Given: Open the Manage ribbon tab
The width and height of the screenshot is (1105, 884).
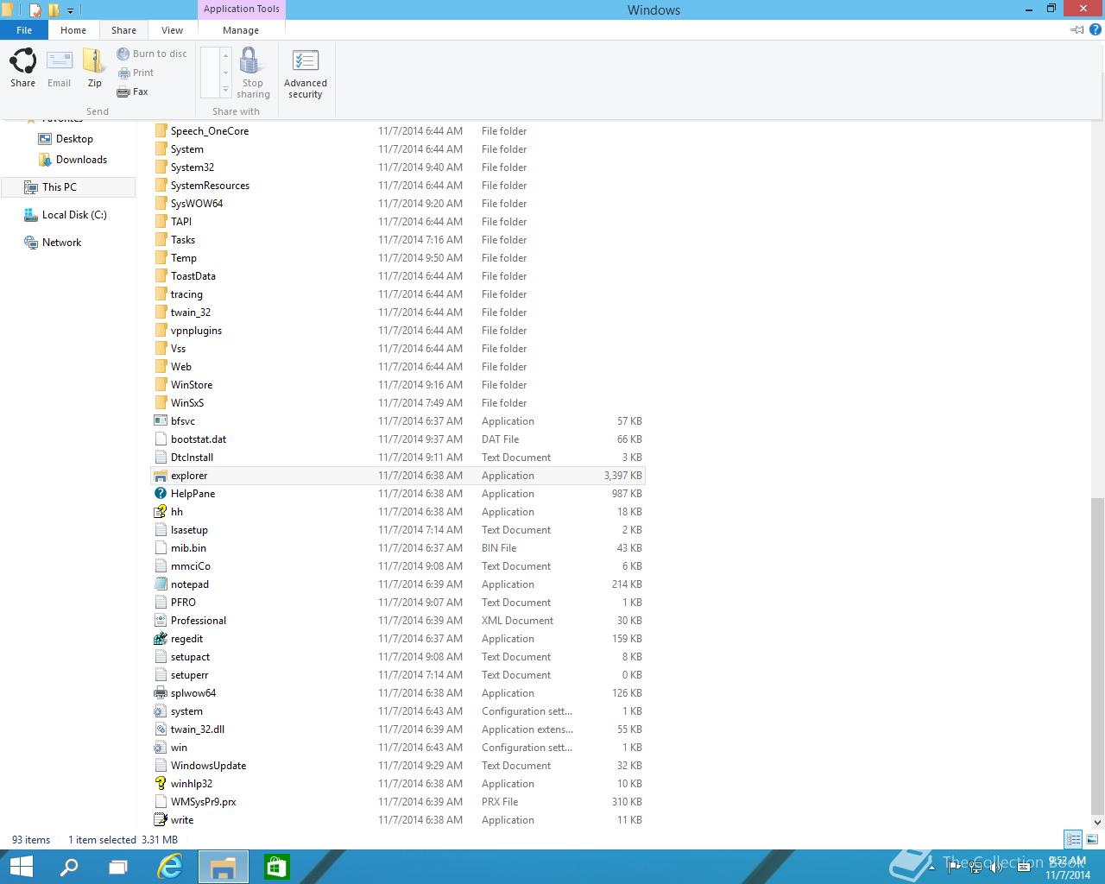Looking at the screenshot, I should [x=241, y=30].
